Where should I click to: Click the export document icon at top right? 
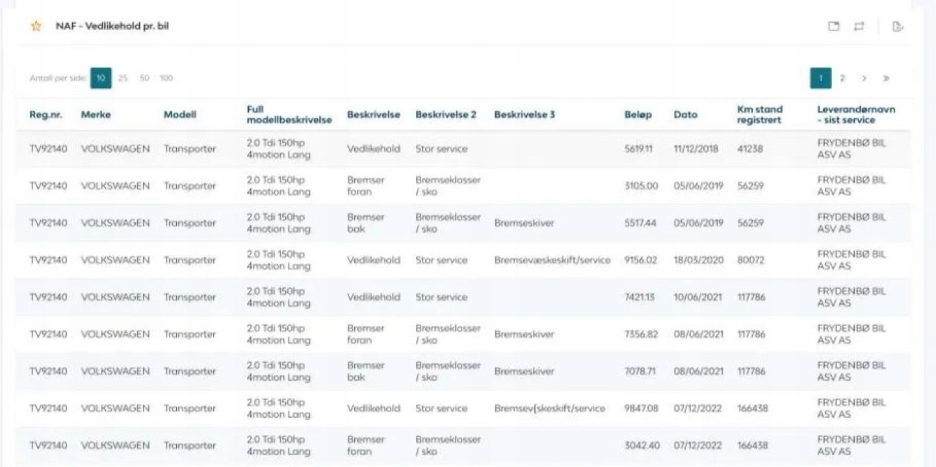(898, 27)
